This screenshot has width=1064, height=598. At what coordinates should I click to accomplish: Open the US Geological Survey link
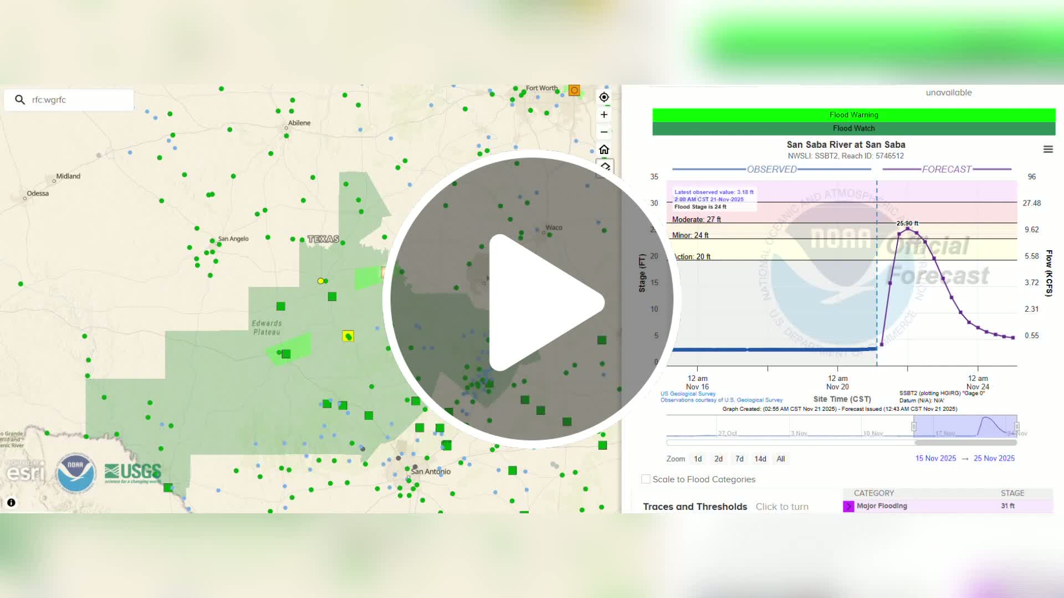[x=688, y=394]
